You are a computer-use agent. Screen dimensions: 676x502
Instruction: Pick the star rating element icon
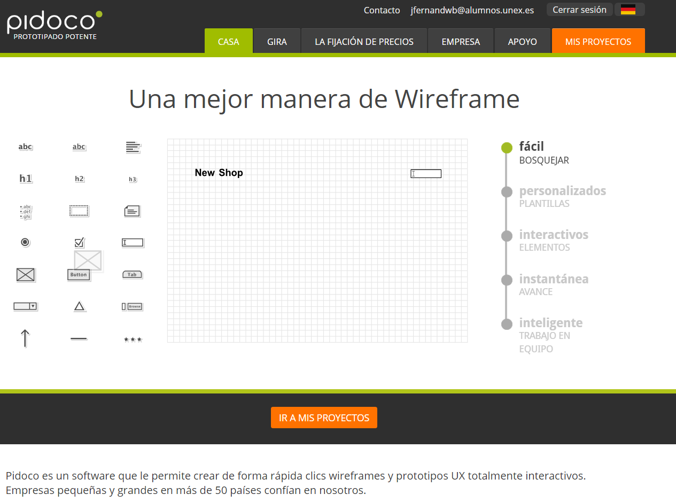[x=132, y=338]
